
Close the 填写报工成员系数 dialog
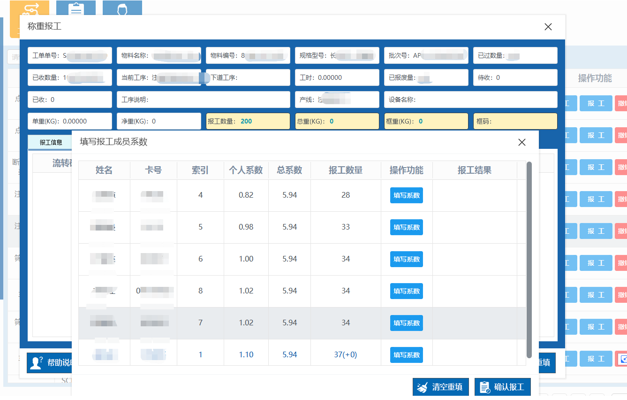(521, 142)
